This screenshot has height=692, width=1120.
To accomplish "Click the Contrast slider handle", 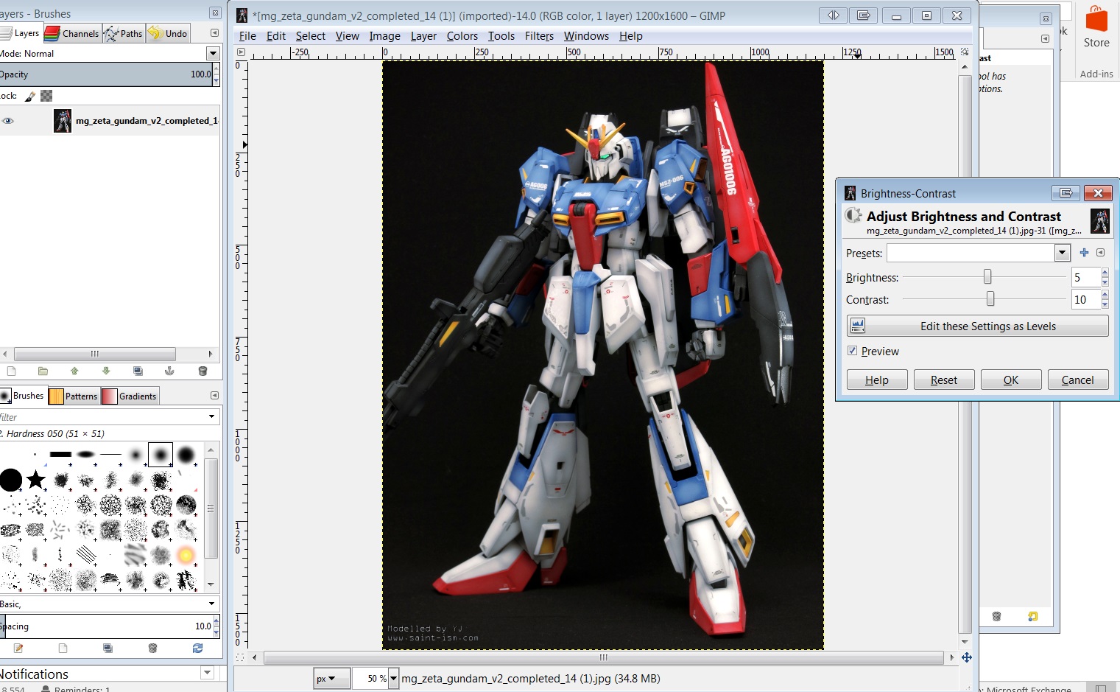I will [990, 298].
